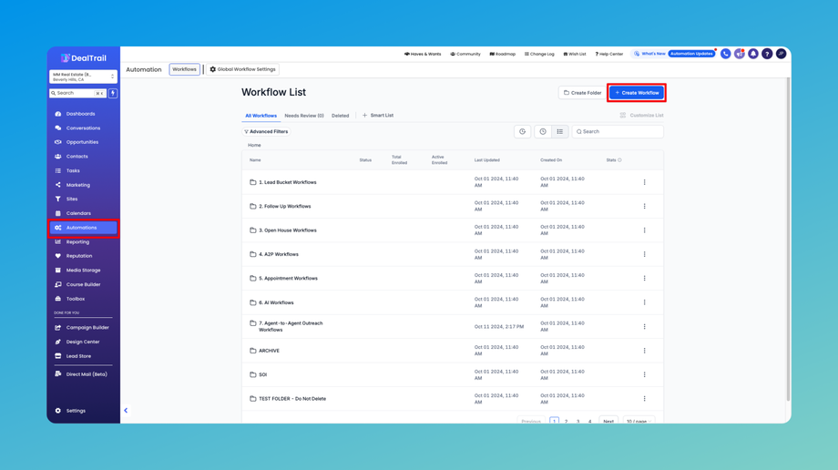
Task: Expand Advanced Filters
Action: [266, 131]
